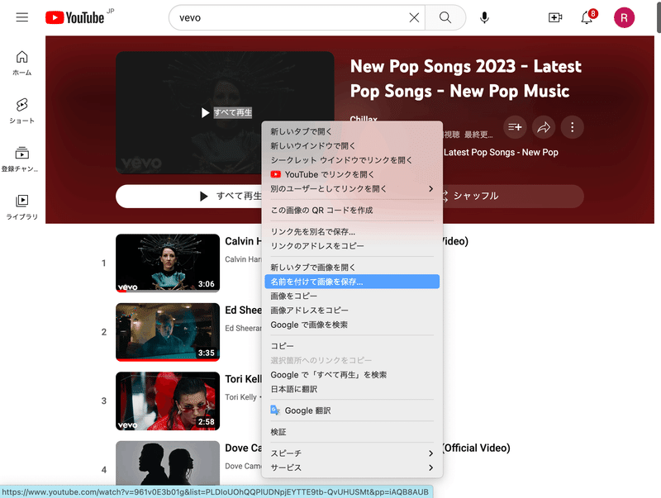661x498 pixels.
Task: Select この画像の QR コードを作成
Action: pos(352,211)
